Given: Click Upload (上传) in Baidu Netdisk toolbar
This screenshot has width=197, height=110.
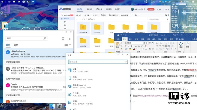Looking at the screenshot, I should tap(79, 15).
